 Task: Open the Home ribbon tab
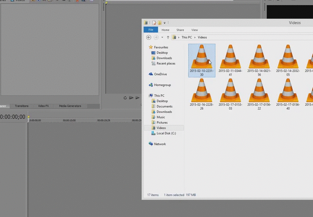165,30
